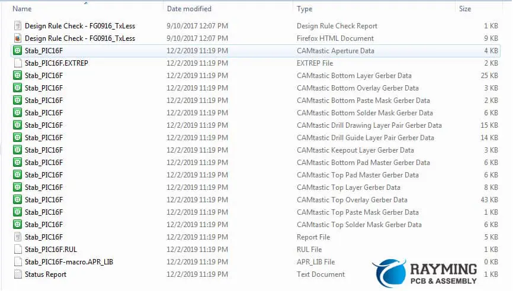Click the Stab_PIC16F.RUL file icon

pos(18,250)
